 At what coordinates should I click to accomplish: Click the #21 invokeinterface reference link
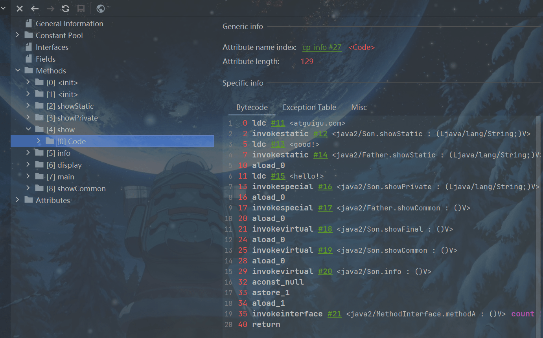click(x=334, y=314)
